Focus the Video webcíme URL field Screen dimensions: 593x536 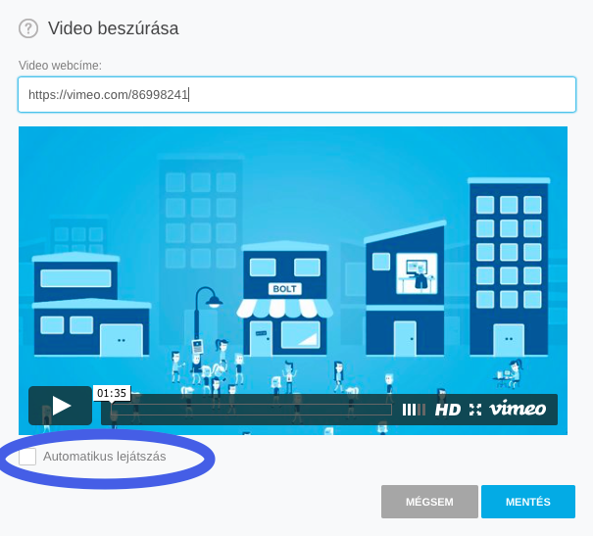coord(297,94)
